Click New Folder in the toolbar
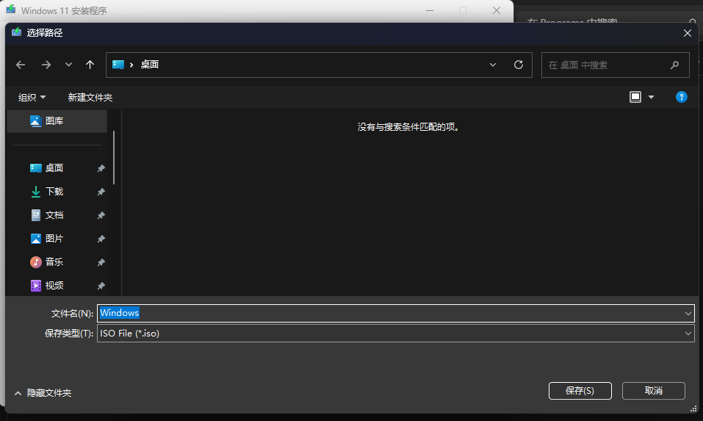This screenshot has height=421, width=703. [x=90, y=97]
